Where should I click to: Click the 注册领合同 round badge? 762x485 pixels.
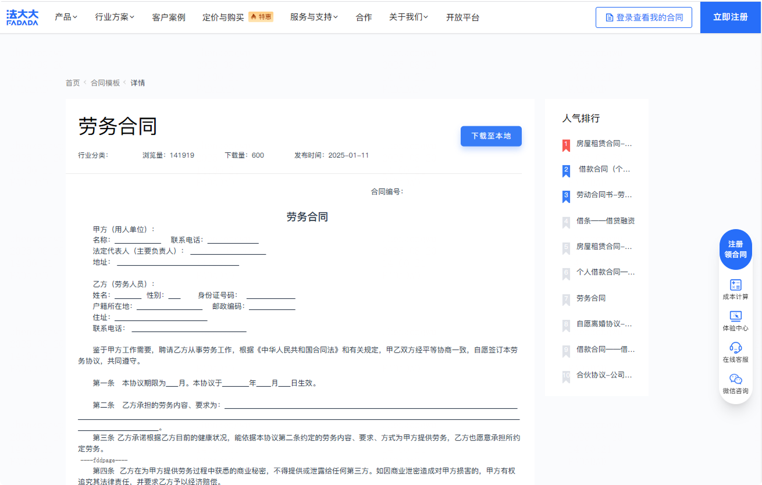pos(736,249)
